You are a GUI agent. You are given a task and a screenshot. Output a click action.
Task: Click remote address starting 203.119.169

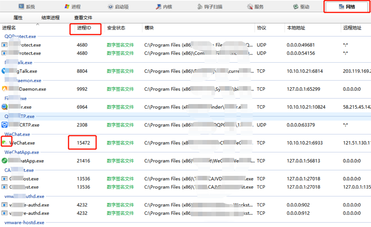357,71
